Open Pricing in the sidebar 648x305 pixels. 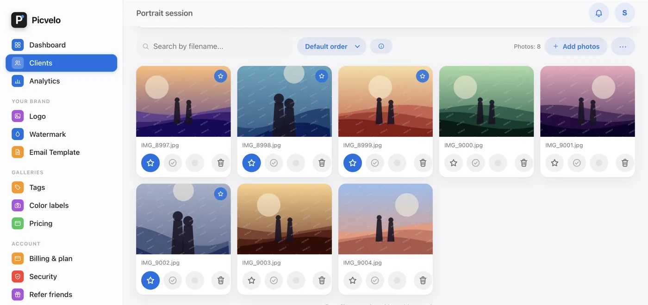[61, 223]
